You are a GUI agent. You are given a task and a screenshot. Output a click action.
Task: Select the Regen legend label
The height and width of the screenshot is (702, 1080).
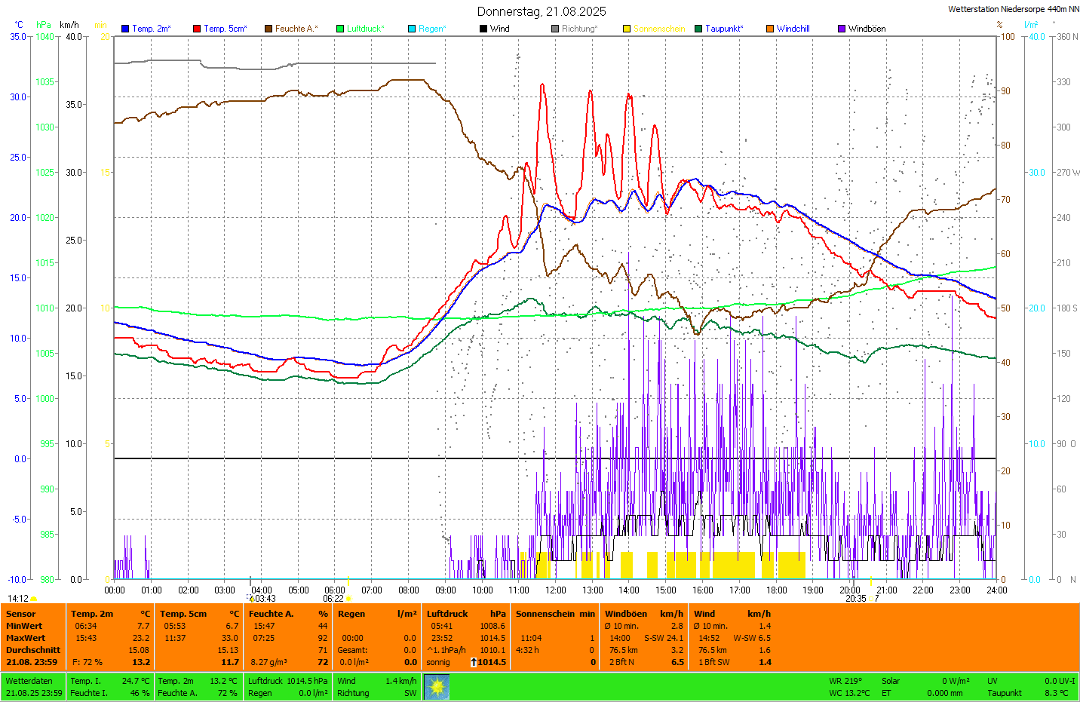coord(432,29)
